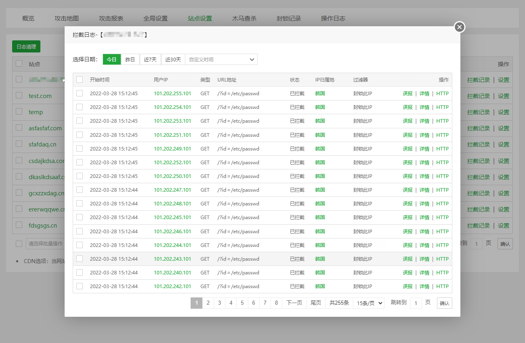Click the 跳转到 page number field

(416, 303)
